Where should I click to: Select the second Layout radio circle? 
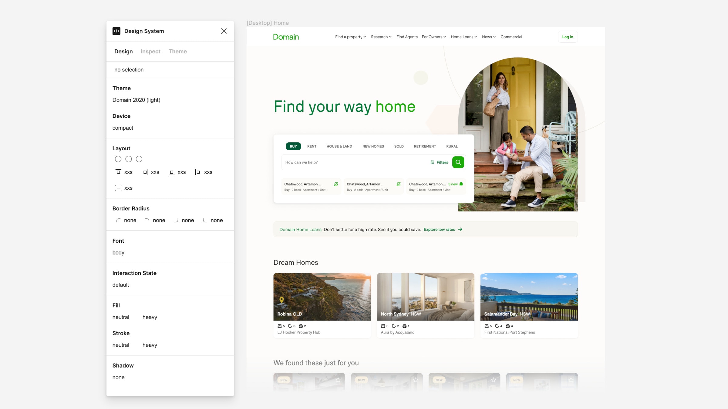[129, 159]
